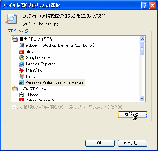Image resolution: width=158 pixels, height=151 pixels.
Task: Click the Adobe Reader 8.1 icon
Action: pos(22,100)
